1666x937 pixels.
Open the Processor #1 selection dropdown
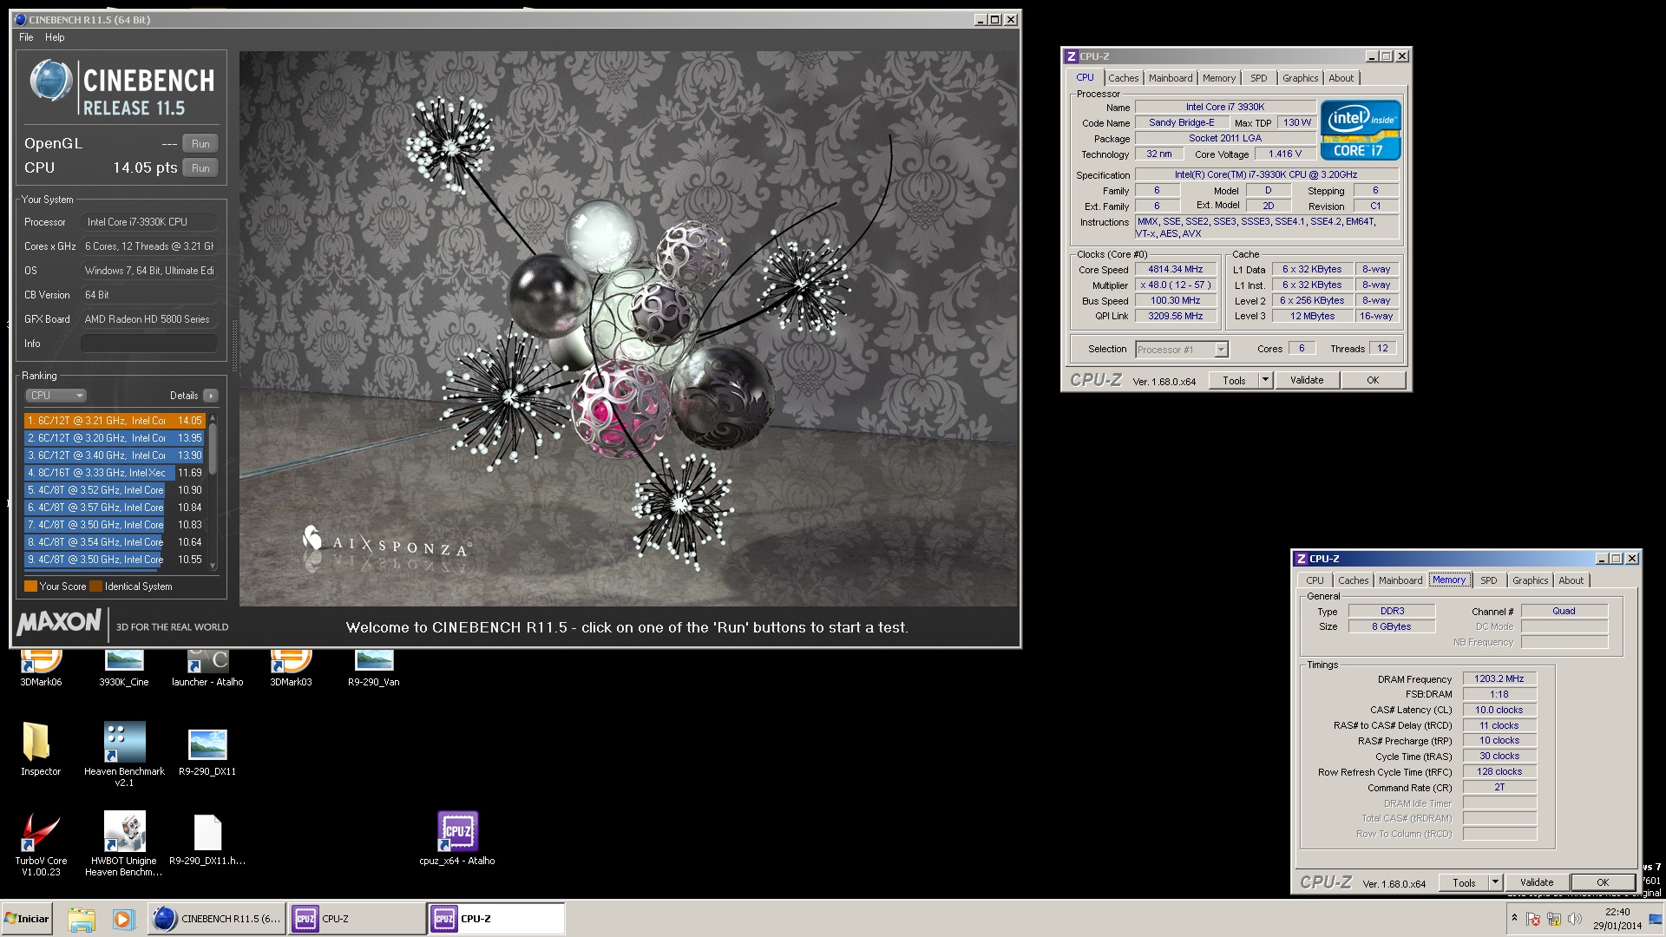point(1181,350)
